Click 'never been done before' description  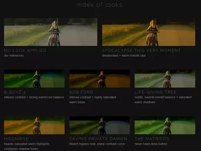tap(151, 144)
